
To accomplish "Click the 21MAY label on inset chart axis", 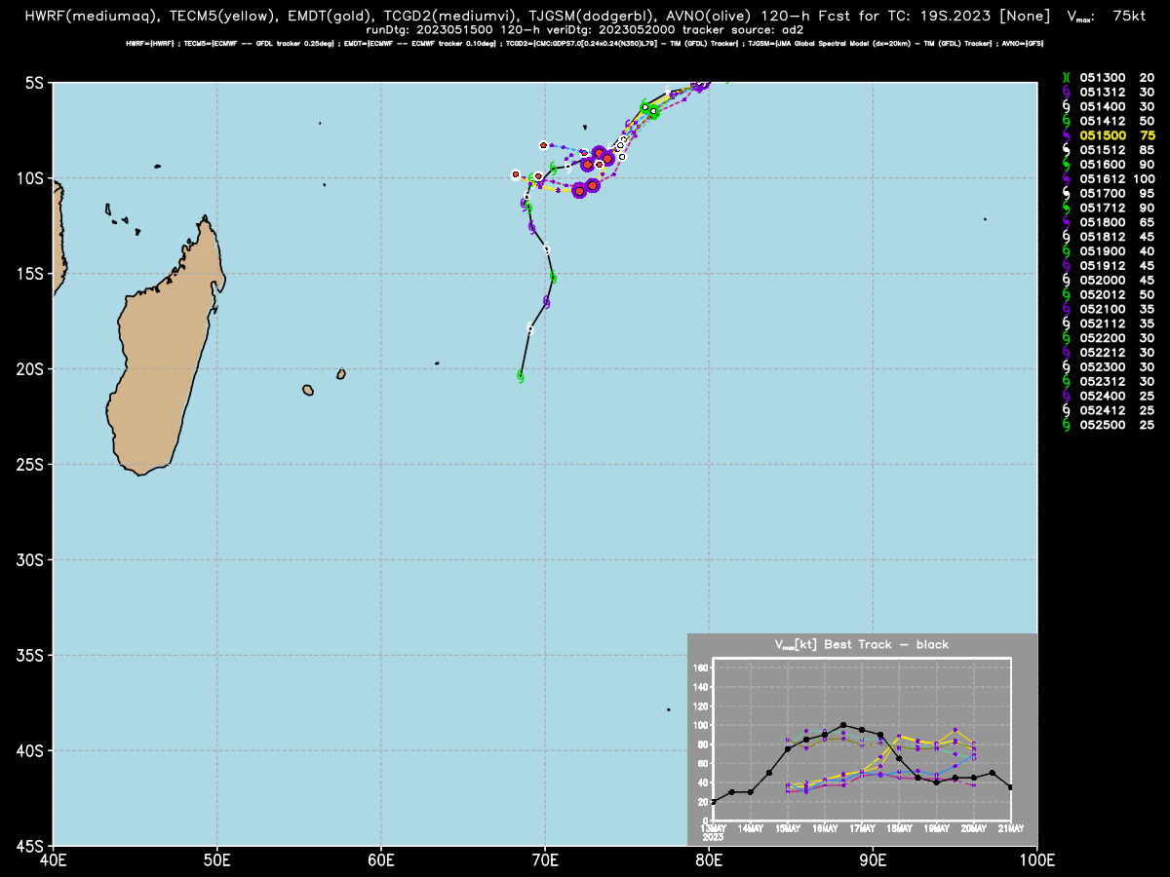I will click(1010, 828).
